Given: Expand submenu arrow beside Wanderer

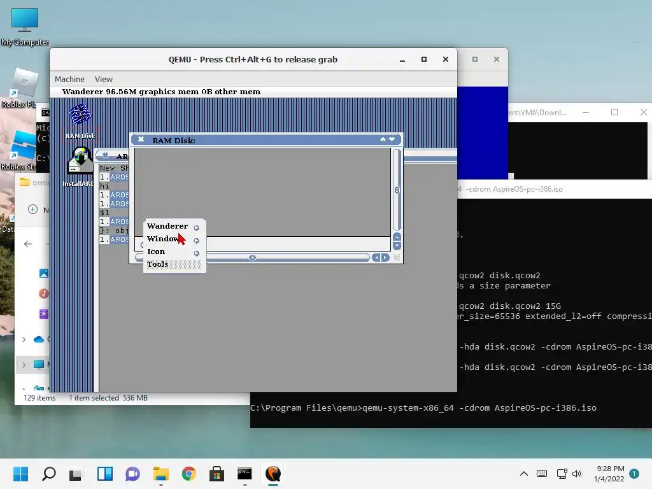Looking at the screenshot, I should 196,228.
